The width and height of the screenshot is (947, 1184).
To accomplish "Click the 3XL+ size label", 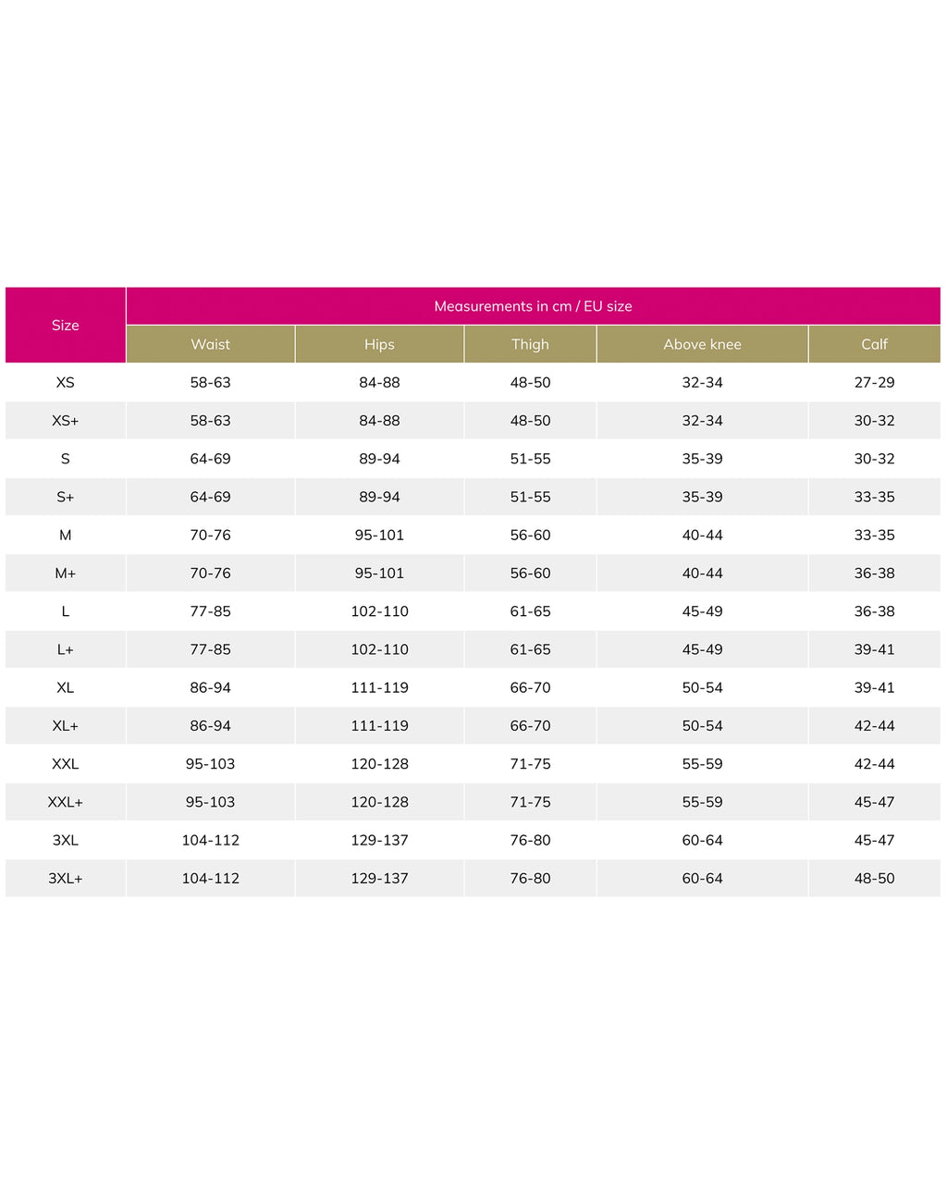I will click(66, 878).
